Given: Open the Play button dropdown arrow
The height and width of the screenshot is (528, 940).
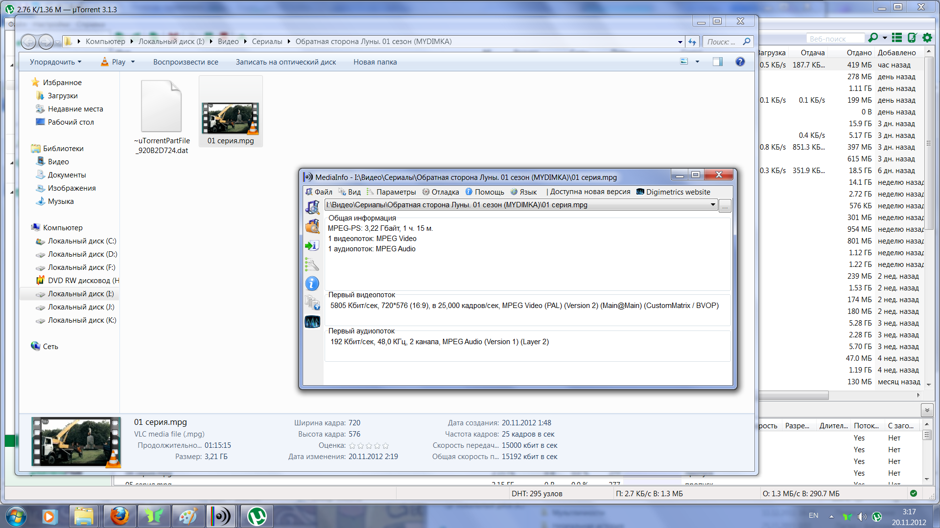Looking at the screenshot, I should 133,62.
